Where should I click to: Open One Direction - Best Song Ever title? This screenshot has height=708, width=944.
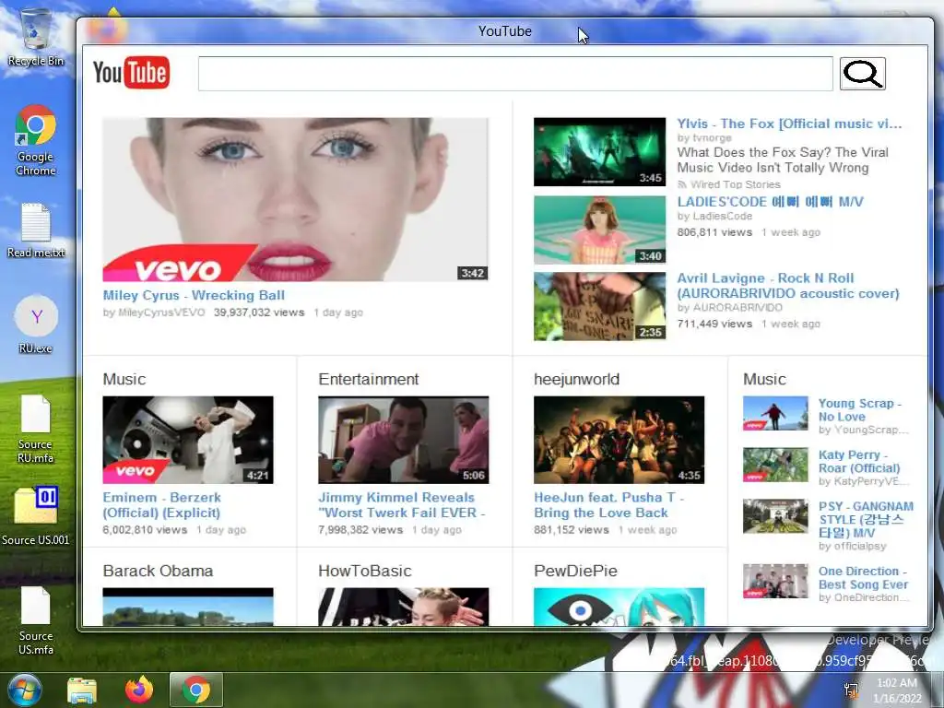[x=863, y=578]
